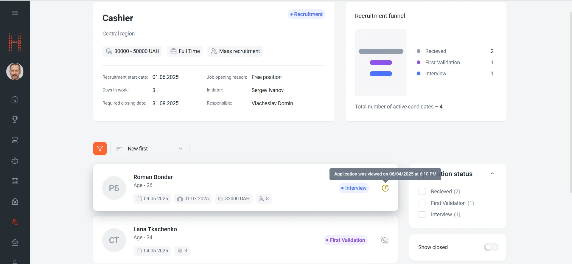Click Roman Bondar's viewed clock icon
The width and height of the screenshot is (572, 264).
click(x=385, y=188)
